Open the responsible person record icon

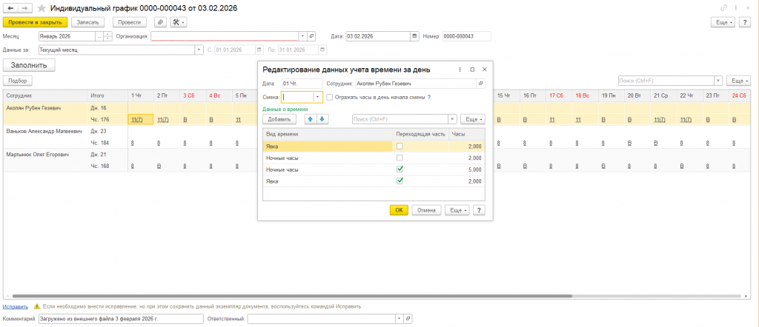[x=408, y=319]
